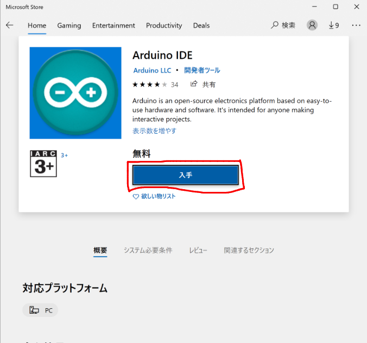This screenshot has width=367, height=343.
Task: Open the 開発者ツール category link
Action: (202, 70)
